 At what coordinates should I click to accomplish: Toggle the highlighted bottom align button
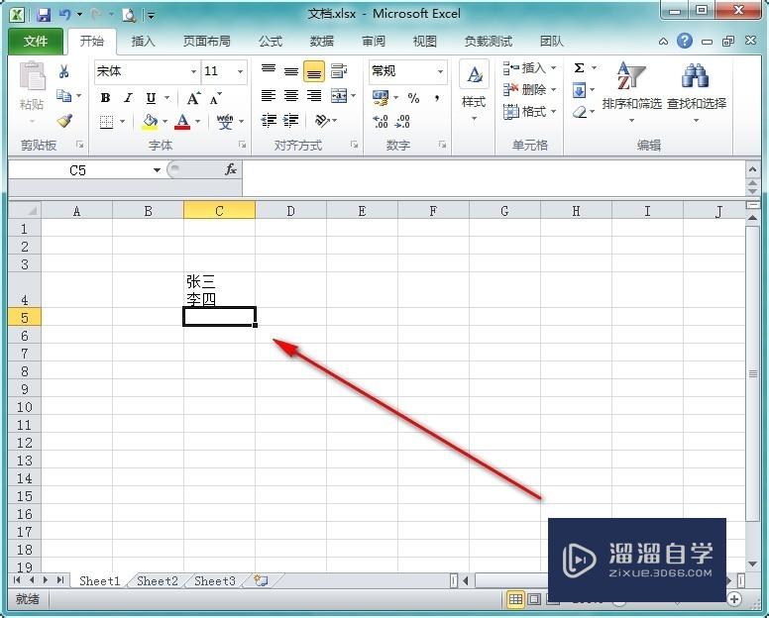coord(314,71)
